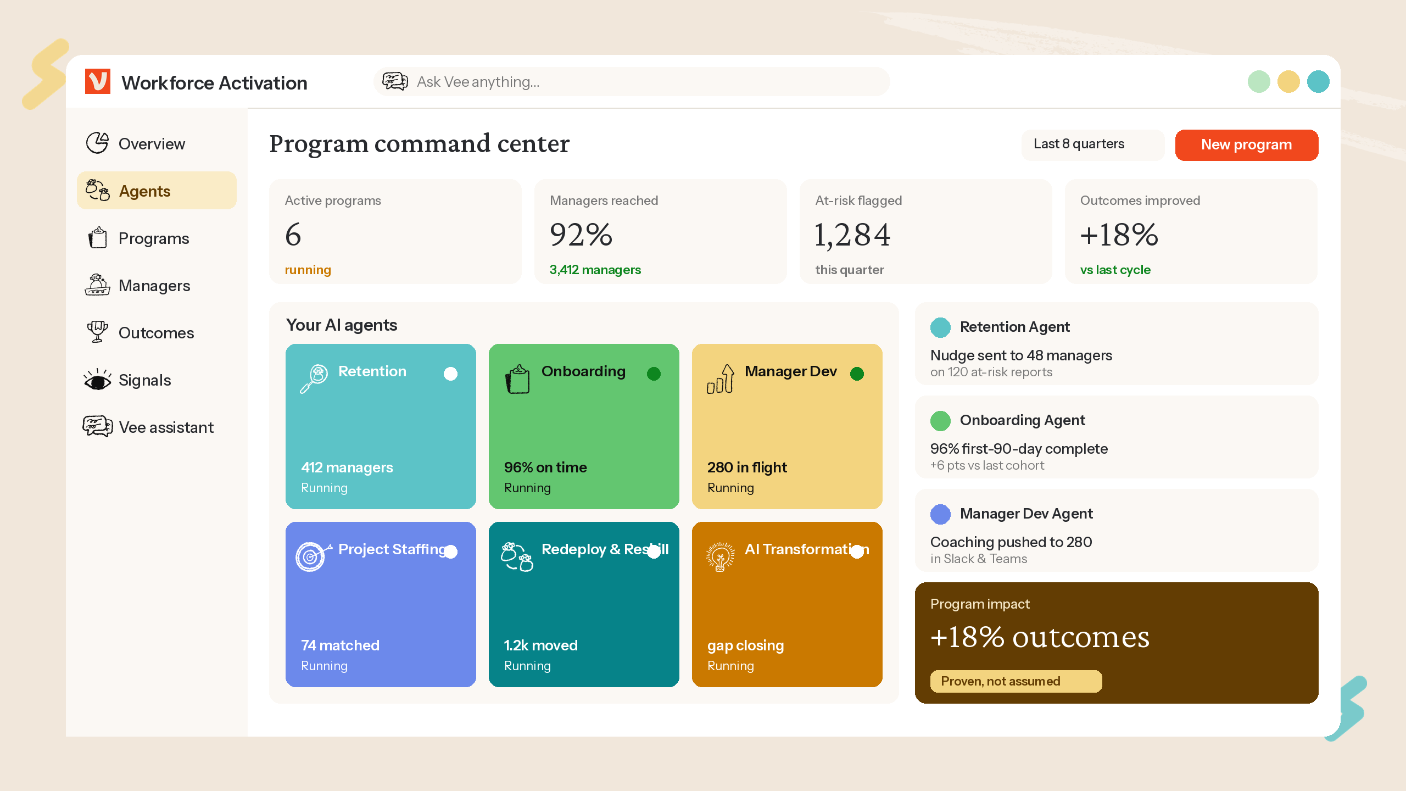Click the Proven, not assumed badge
The height and width of the screenshot is (791, 1406).
click(x=1016, y=681)
